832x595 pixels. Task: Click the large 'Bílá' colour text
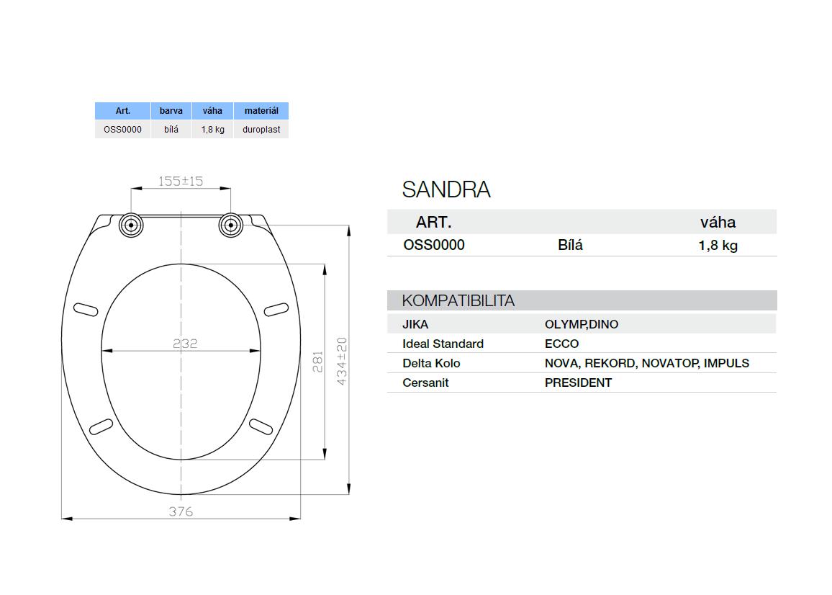pyautogui.click(x=571, y=245)
